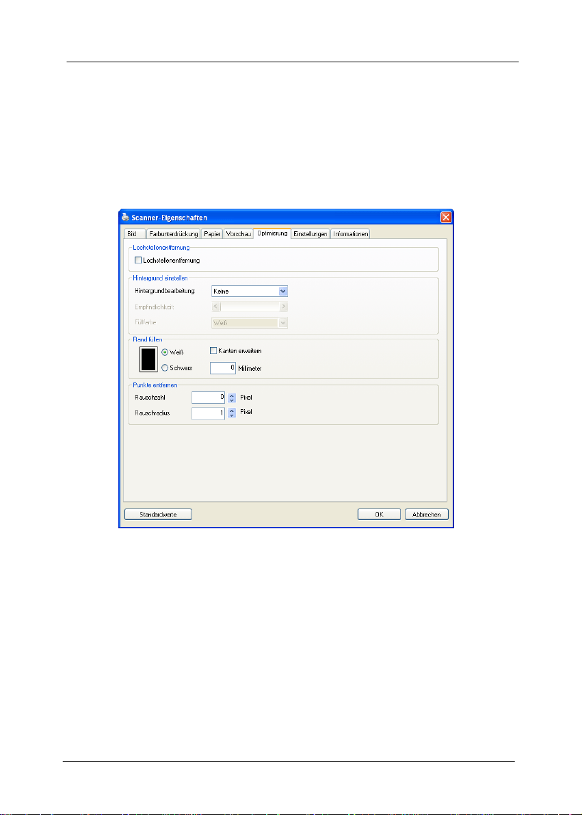Open the Hintergrundbearbeitung dropdown
The image size is (582, 815).
tap(250, 291)
